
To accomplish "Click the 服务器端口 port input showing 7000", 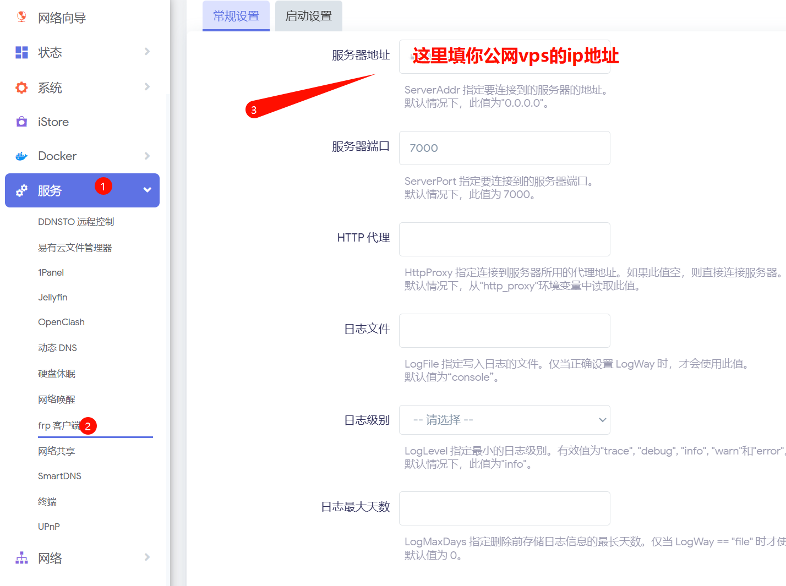I will (504, 148).
